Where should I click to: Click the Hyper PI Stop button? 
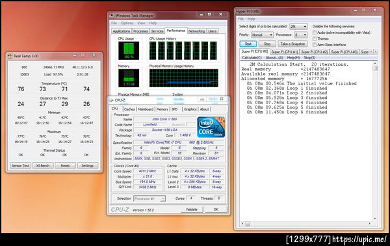tap(267, 44)
